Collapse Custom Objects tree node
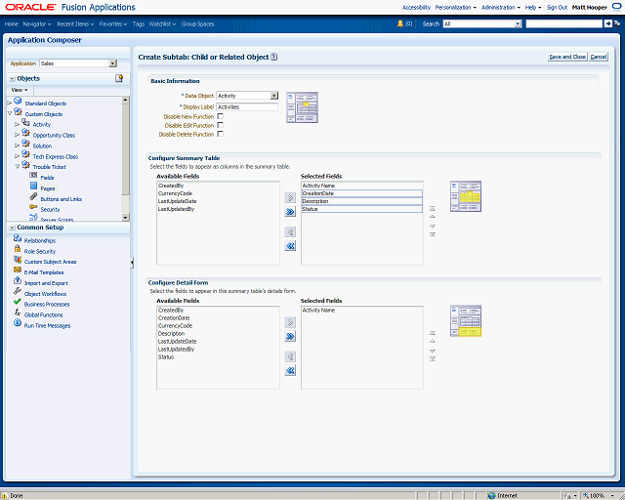625x500 pixels. click(10, 113)
